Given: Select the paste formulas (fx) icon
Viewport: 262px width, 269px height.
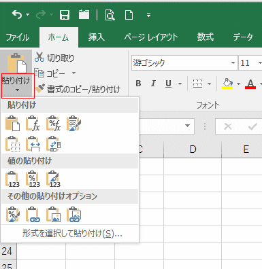Looking at the screenshot, I should [33, 124].
